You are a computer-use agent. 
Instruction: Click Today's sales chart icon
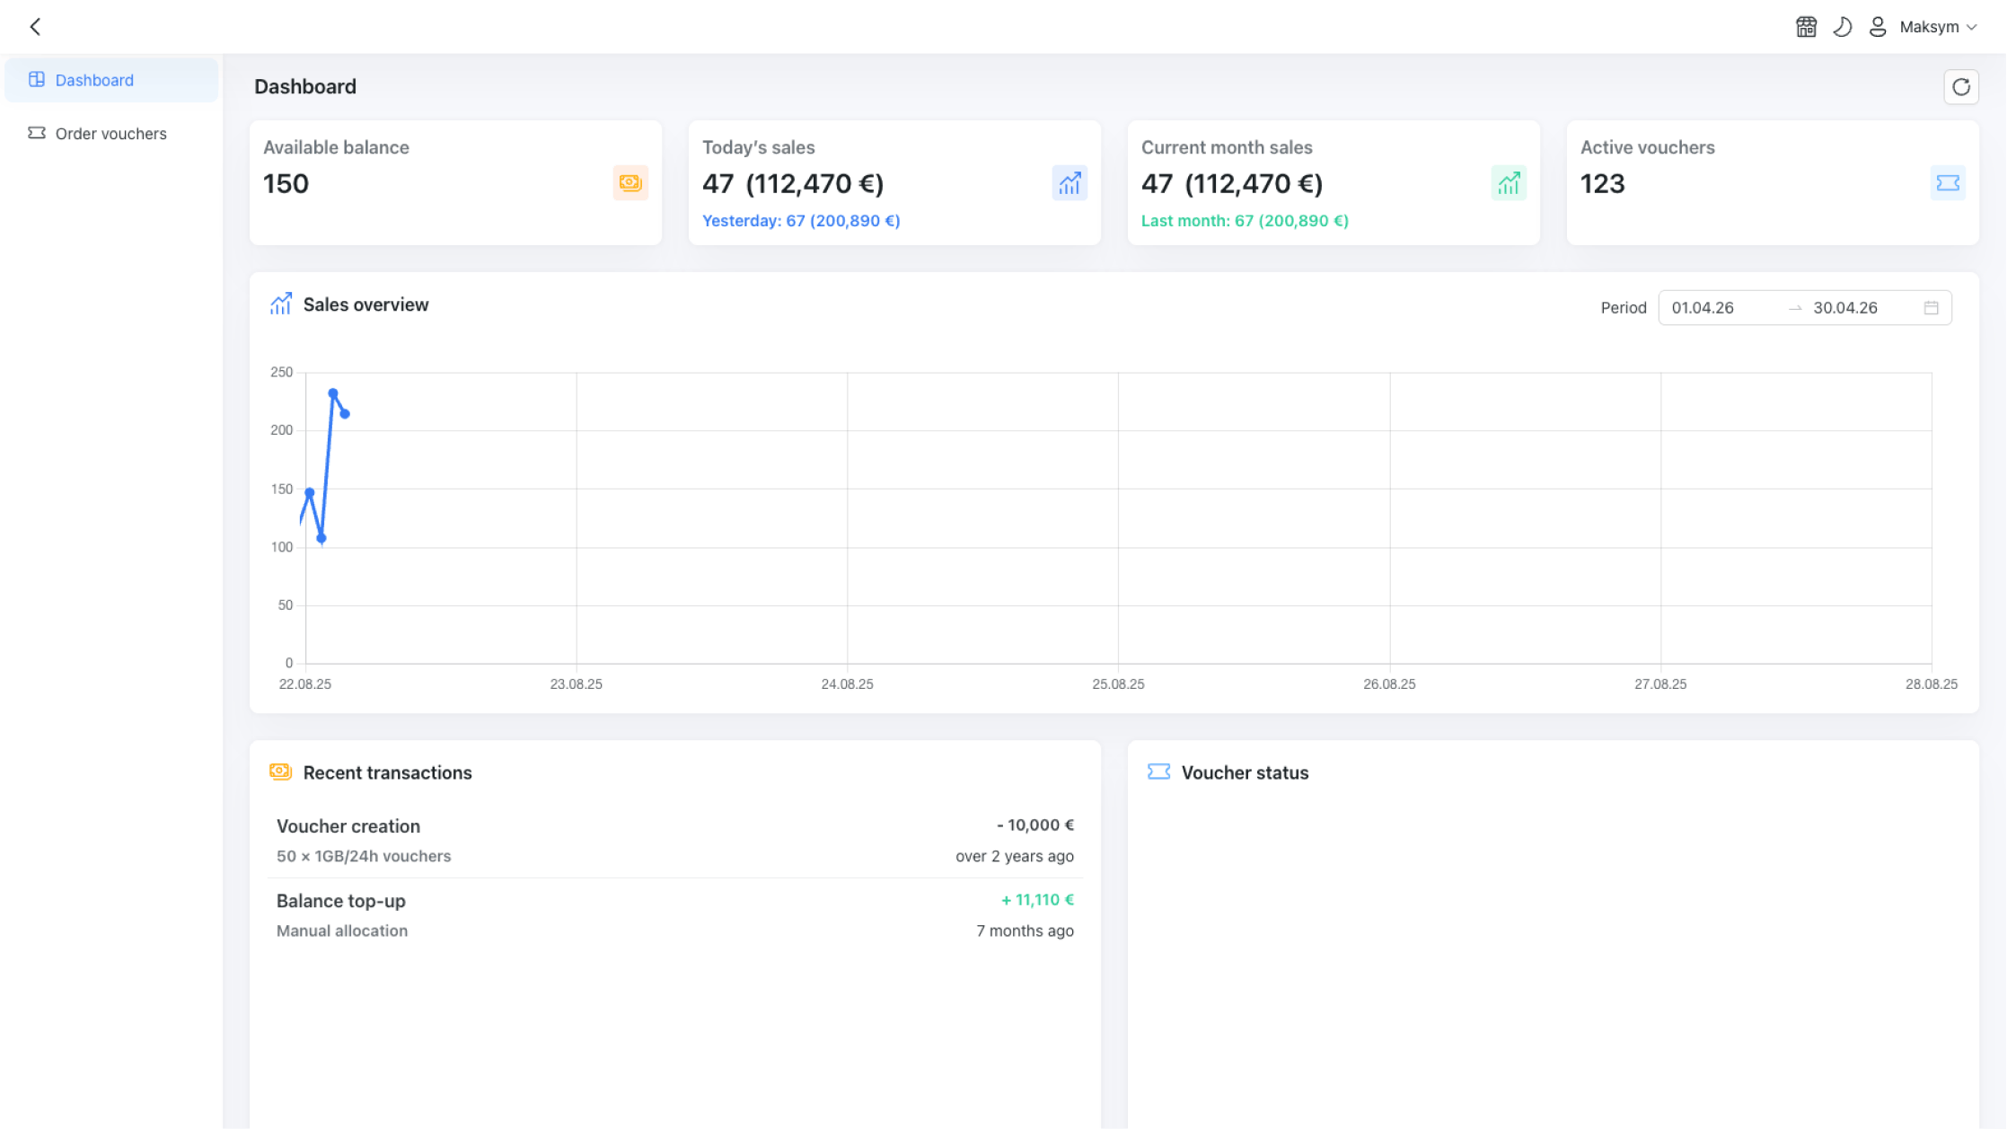click(x=1070, y=183)
